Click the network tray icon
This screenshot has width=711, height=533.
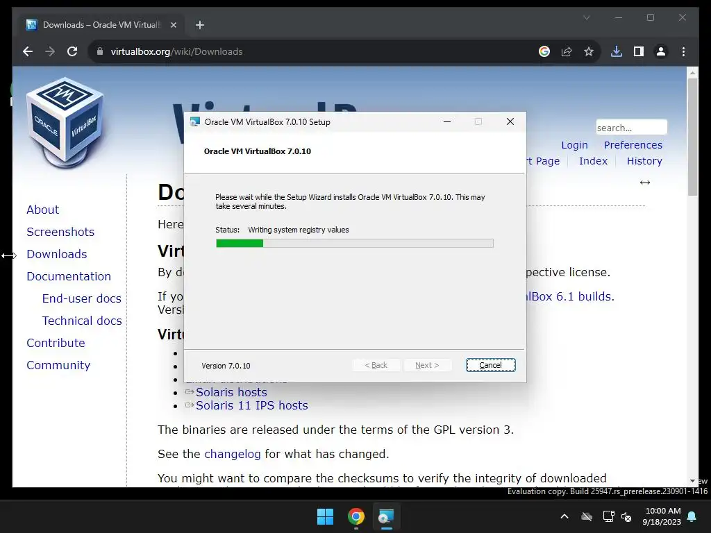pos(608,516)
